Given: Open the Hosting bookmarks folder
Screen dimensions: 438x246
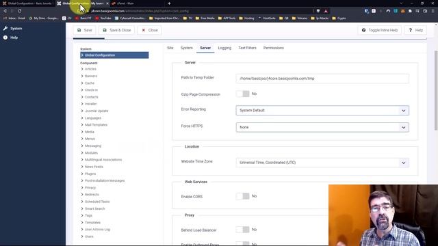Looking at the screenshot, I should (x=246, y=18).
